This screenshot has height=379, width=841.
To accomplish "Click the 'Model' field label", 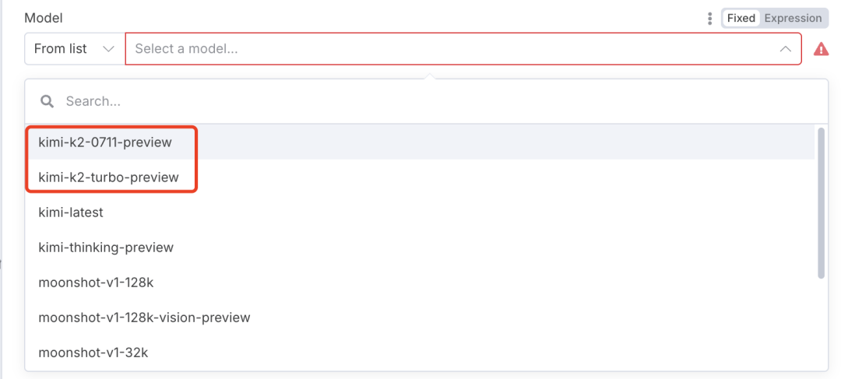I will click(44, 18).
